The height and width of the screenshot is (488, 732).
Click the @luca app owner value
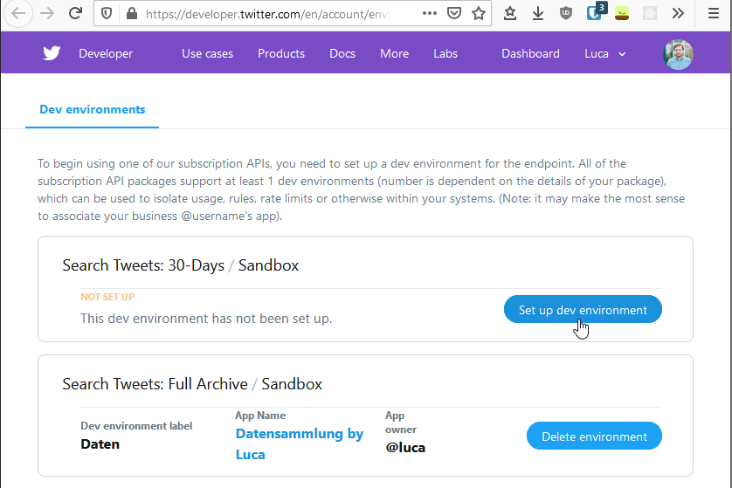[x=405, y=448]
